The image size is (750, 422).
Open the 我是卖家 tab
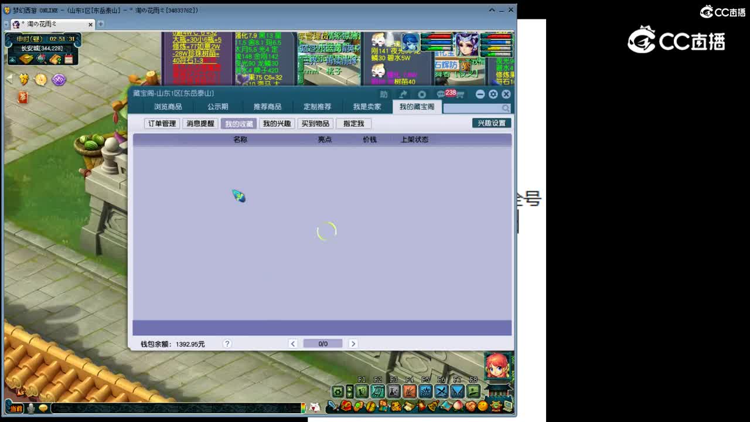pos(367,107)
